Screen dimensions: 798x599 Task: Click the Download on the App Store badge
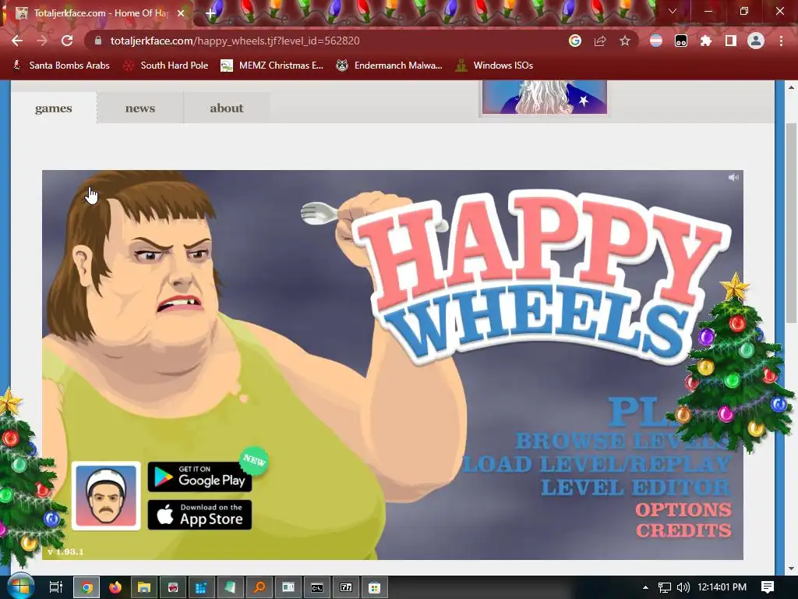point(199,515)
